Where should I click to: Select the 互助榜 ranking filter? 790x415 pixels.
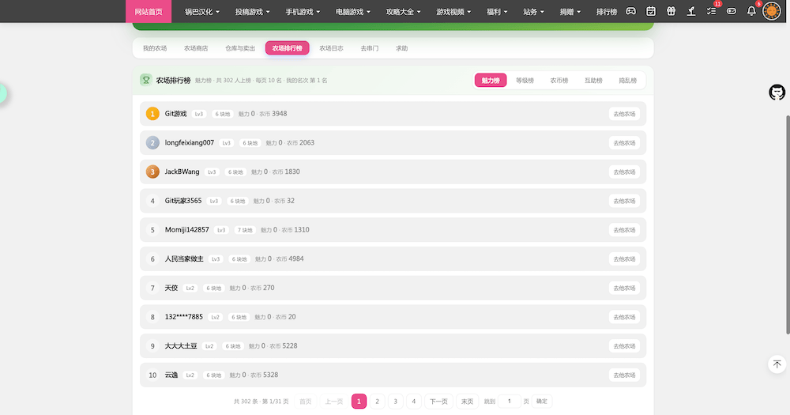pos(593,80)
